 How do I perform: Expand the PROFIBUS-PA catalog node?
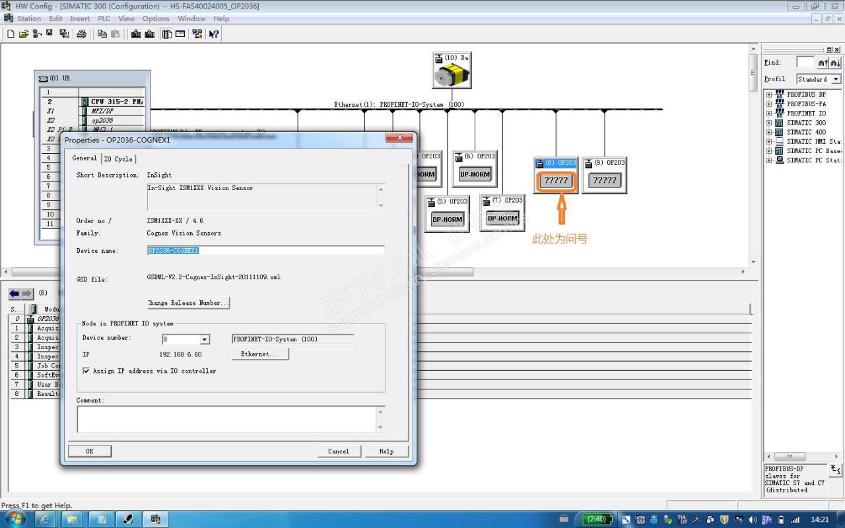pos(768,104)
